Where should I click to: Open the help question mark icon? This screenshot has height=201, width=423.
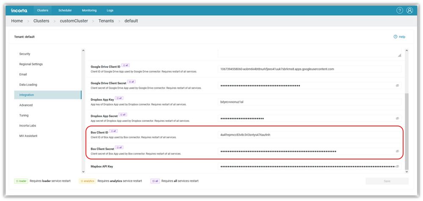(x=399, y=10)
